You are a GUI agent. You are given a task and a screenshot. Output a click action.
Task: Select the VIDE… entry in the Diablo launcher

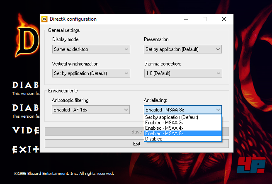pyautogui.click(x=26, y=131)
